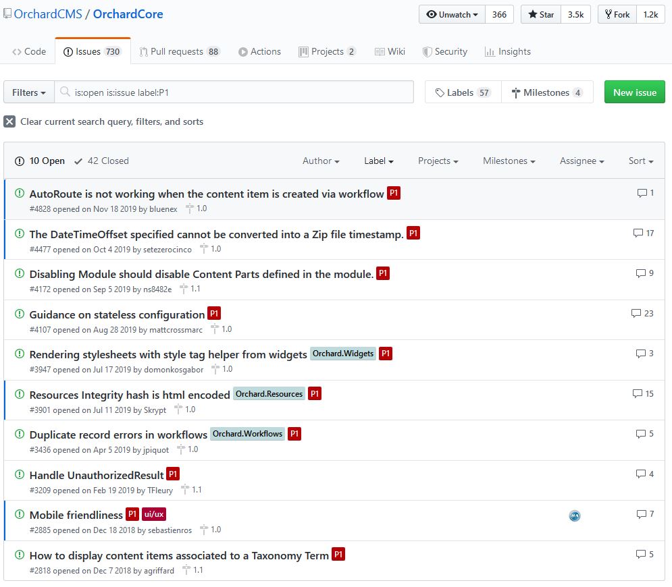This screenshot has height=587, width=672.
Task: Click P1 label on Guidance on stateless configuration
Action: coord(214,314)
